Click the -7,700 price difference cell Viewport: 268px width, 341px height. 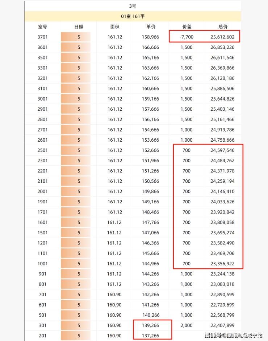(187, 37)
